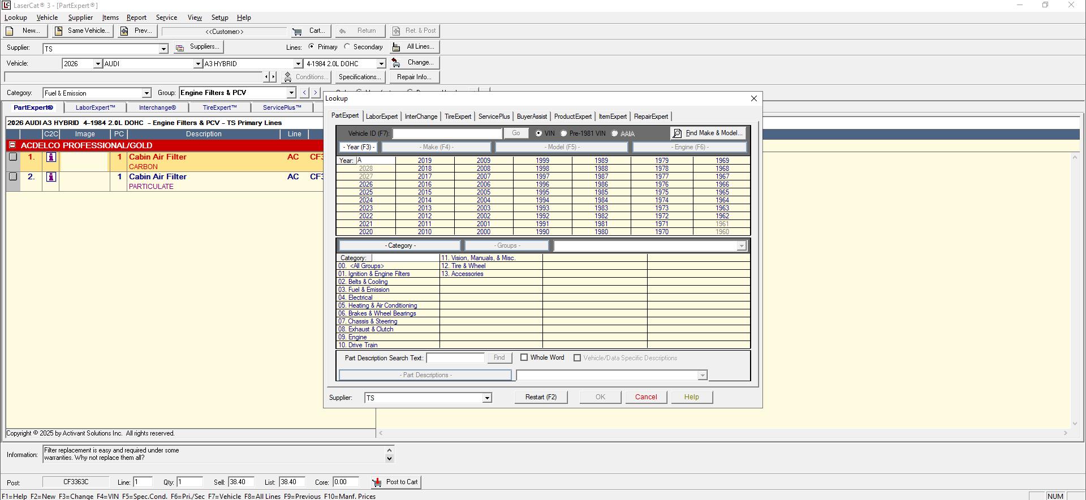The image size is (1086, 500).
Task: Open the Cart icon button
Action: tap(297, 31)
